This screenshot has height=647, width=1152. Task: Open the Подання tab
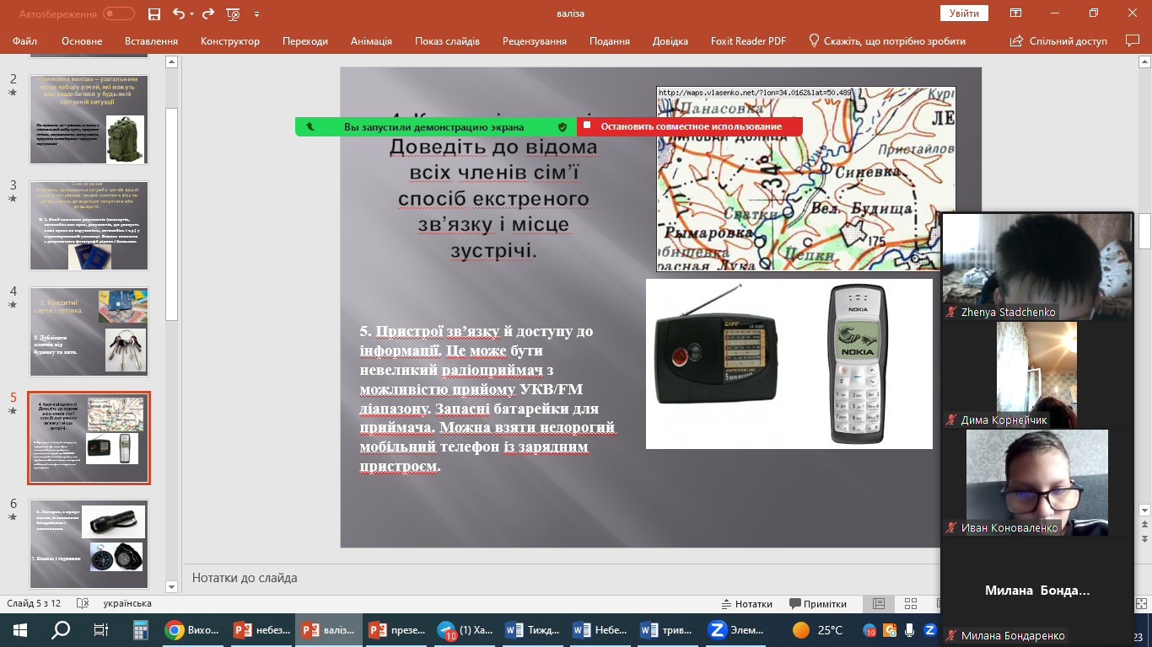tap(610, 40)
